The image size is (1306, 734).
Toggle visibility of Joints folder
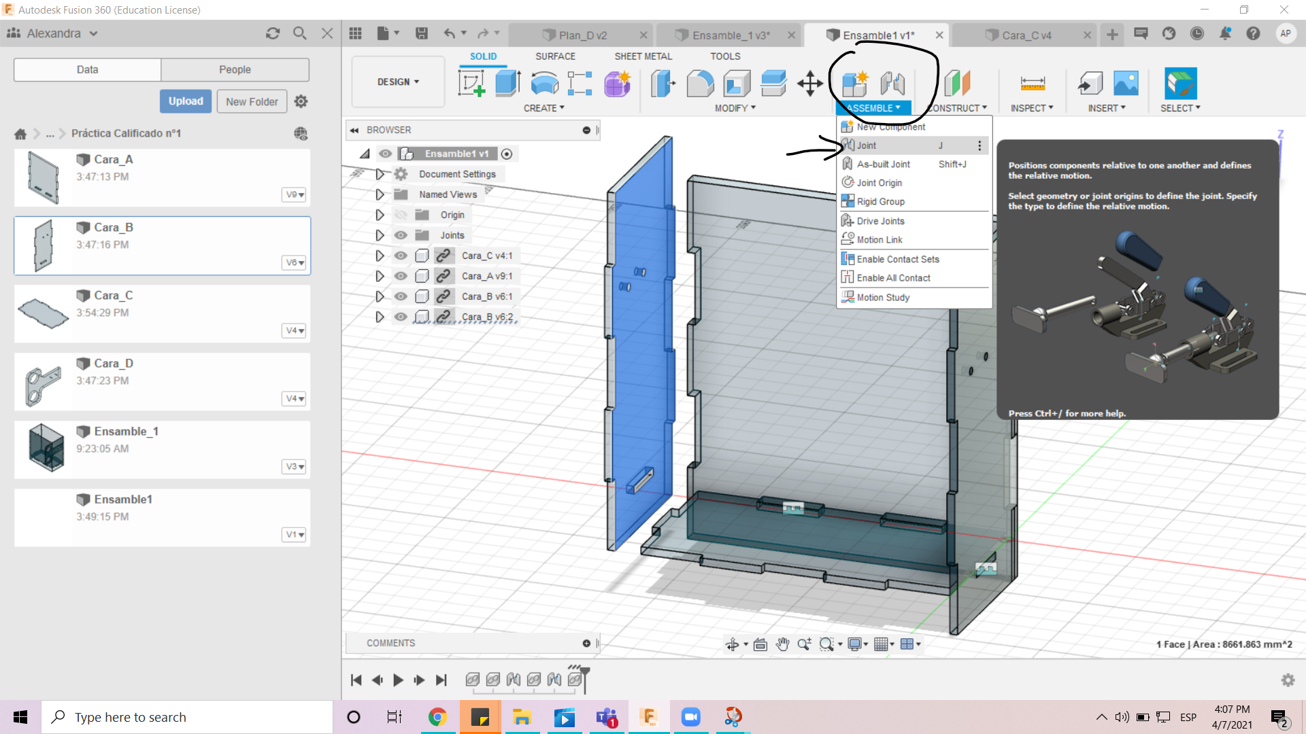401,235
